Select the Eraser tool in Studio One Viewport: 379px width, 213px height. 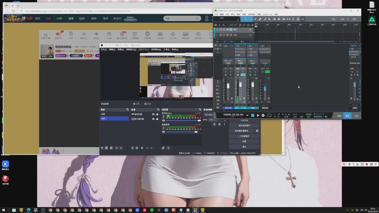260,19
